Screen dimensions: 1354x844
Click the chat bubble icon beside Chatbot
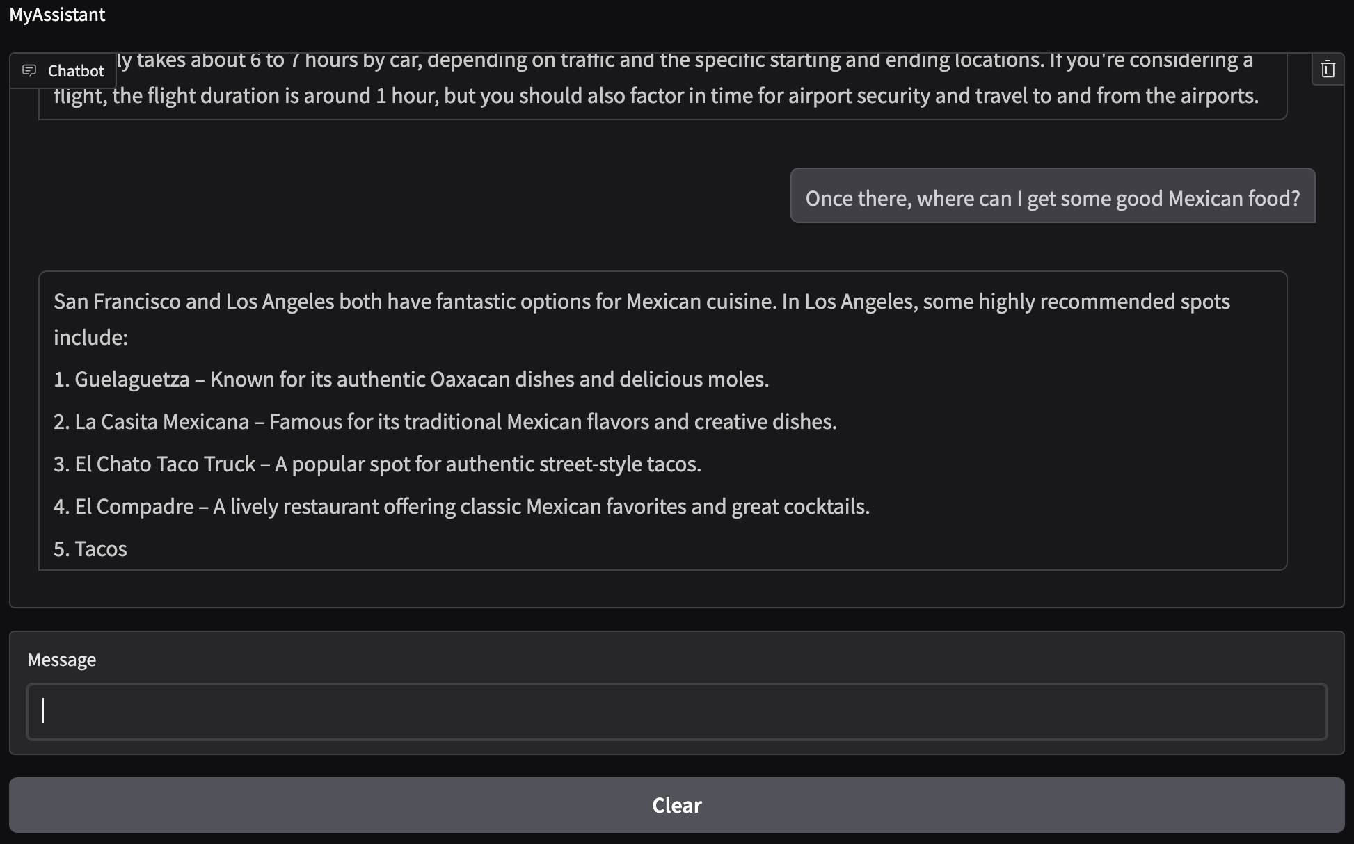(x=29, y=70)
